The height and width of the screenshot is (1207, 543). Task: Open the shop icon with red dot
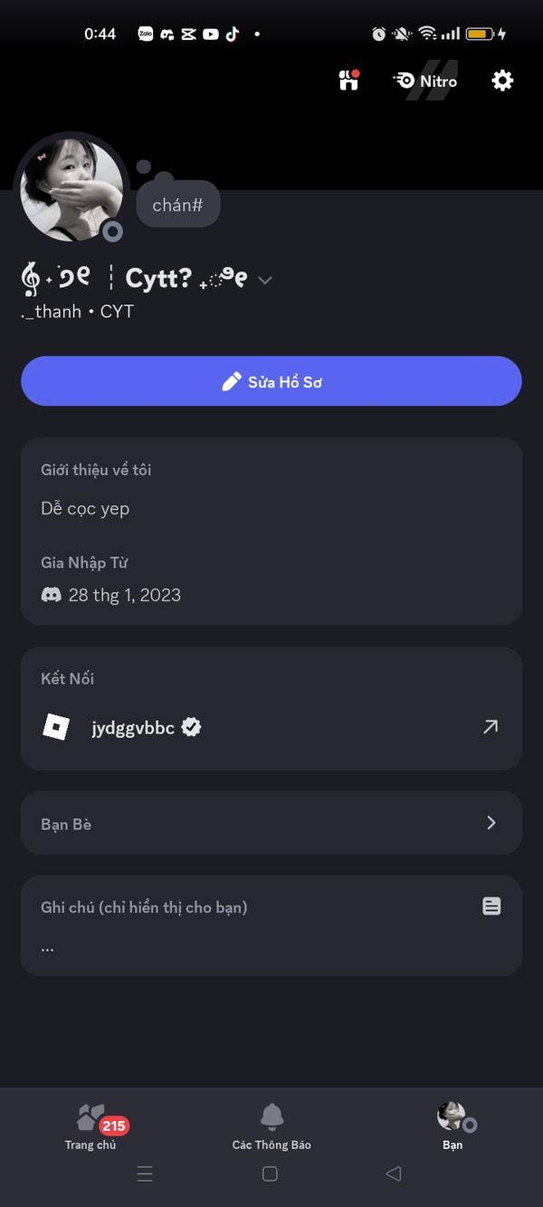coord(348,80)
